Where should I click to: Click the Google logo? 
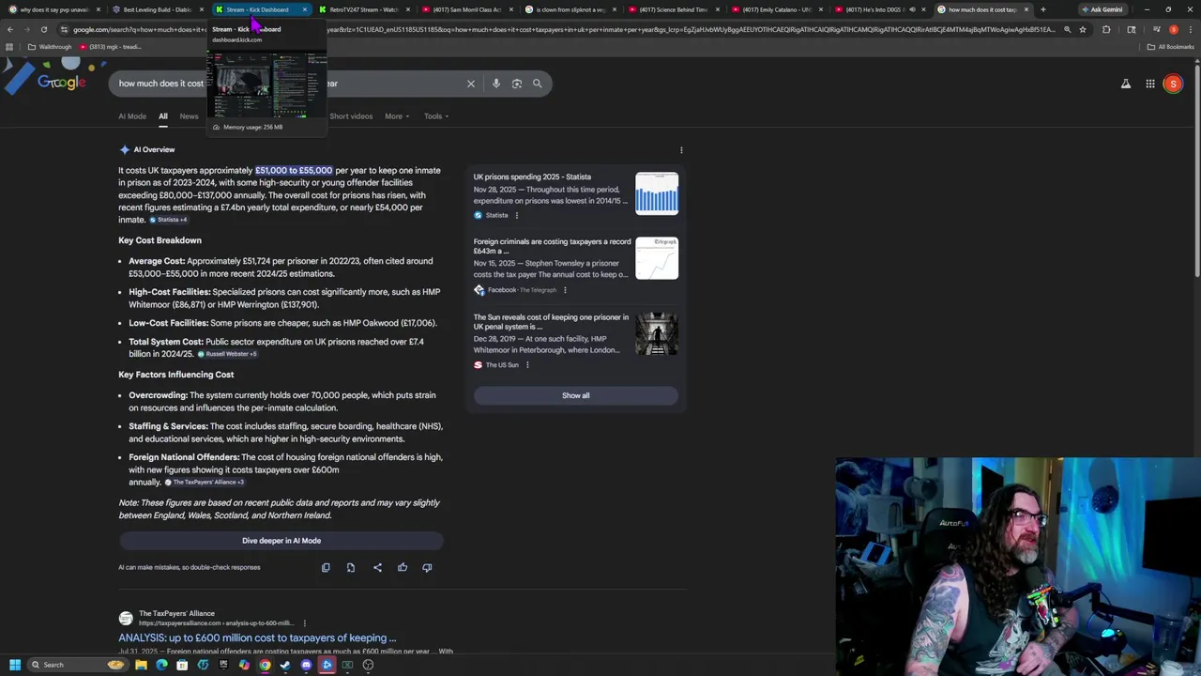[x=62, y=84]
